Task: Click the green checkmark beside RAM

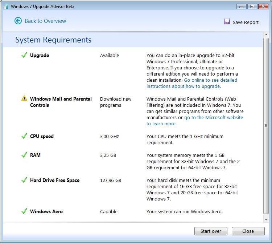Action: (24, 155)
